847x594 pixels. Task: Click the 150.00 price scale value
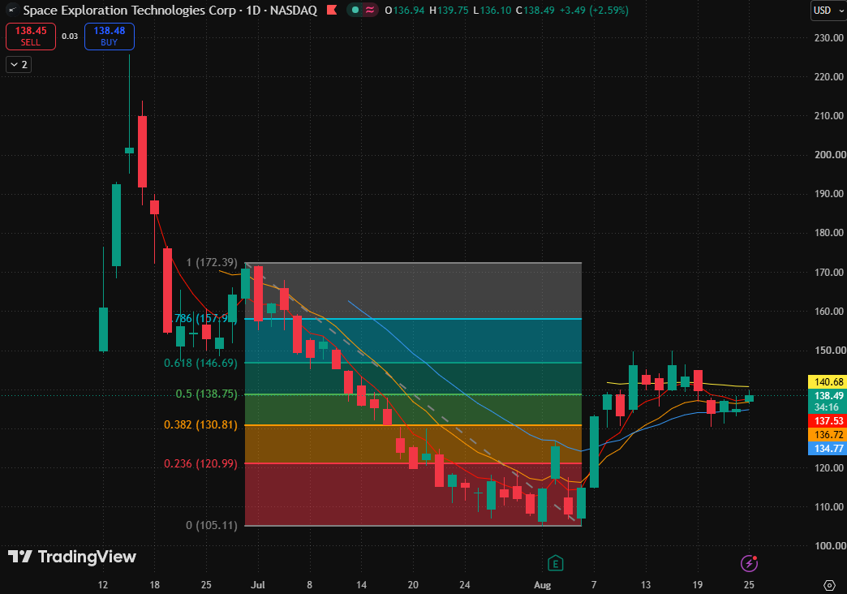[x=829, y=351]
